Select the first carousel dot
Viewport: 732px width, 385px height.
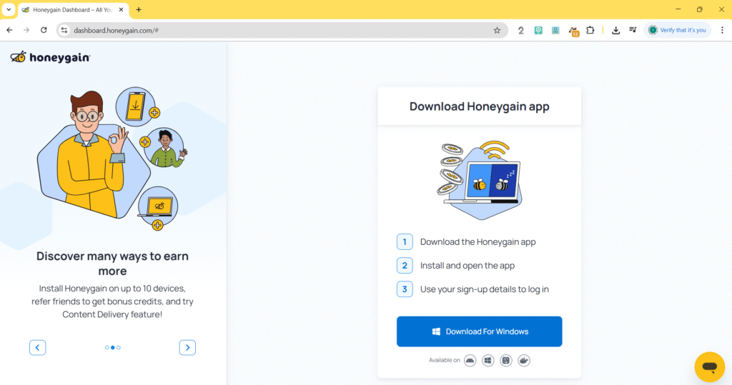[x=107, y=348]
